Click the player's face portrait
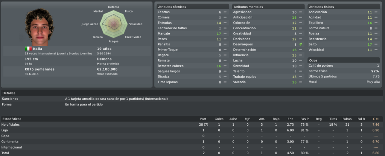This screenshot has height=156, width=385. coord(39,27)
